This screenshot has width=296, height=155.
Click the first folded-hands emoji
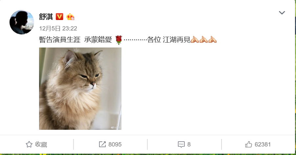point(195,39)
